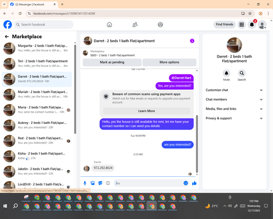Click Find friends button
The image size is (273, 219).
(x=224, y=25)
